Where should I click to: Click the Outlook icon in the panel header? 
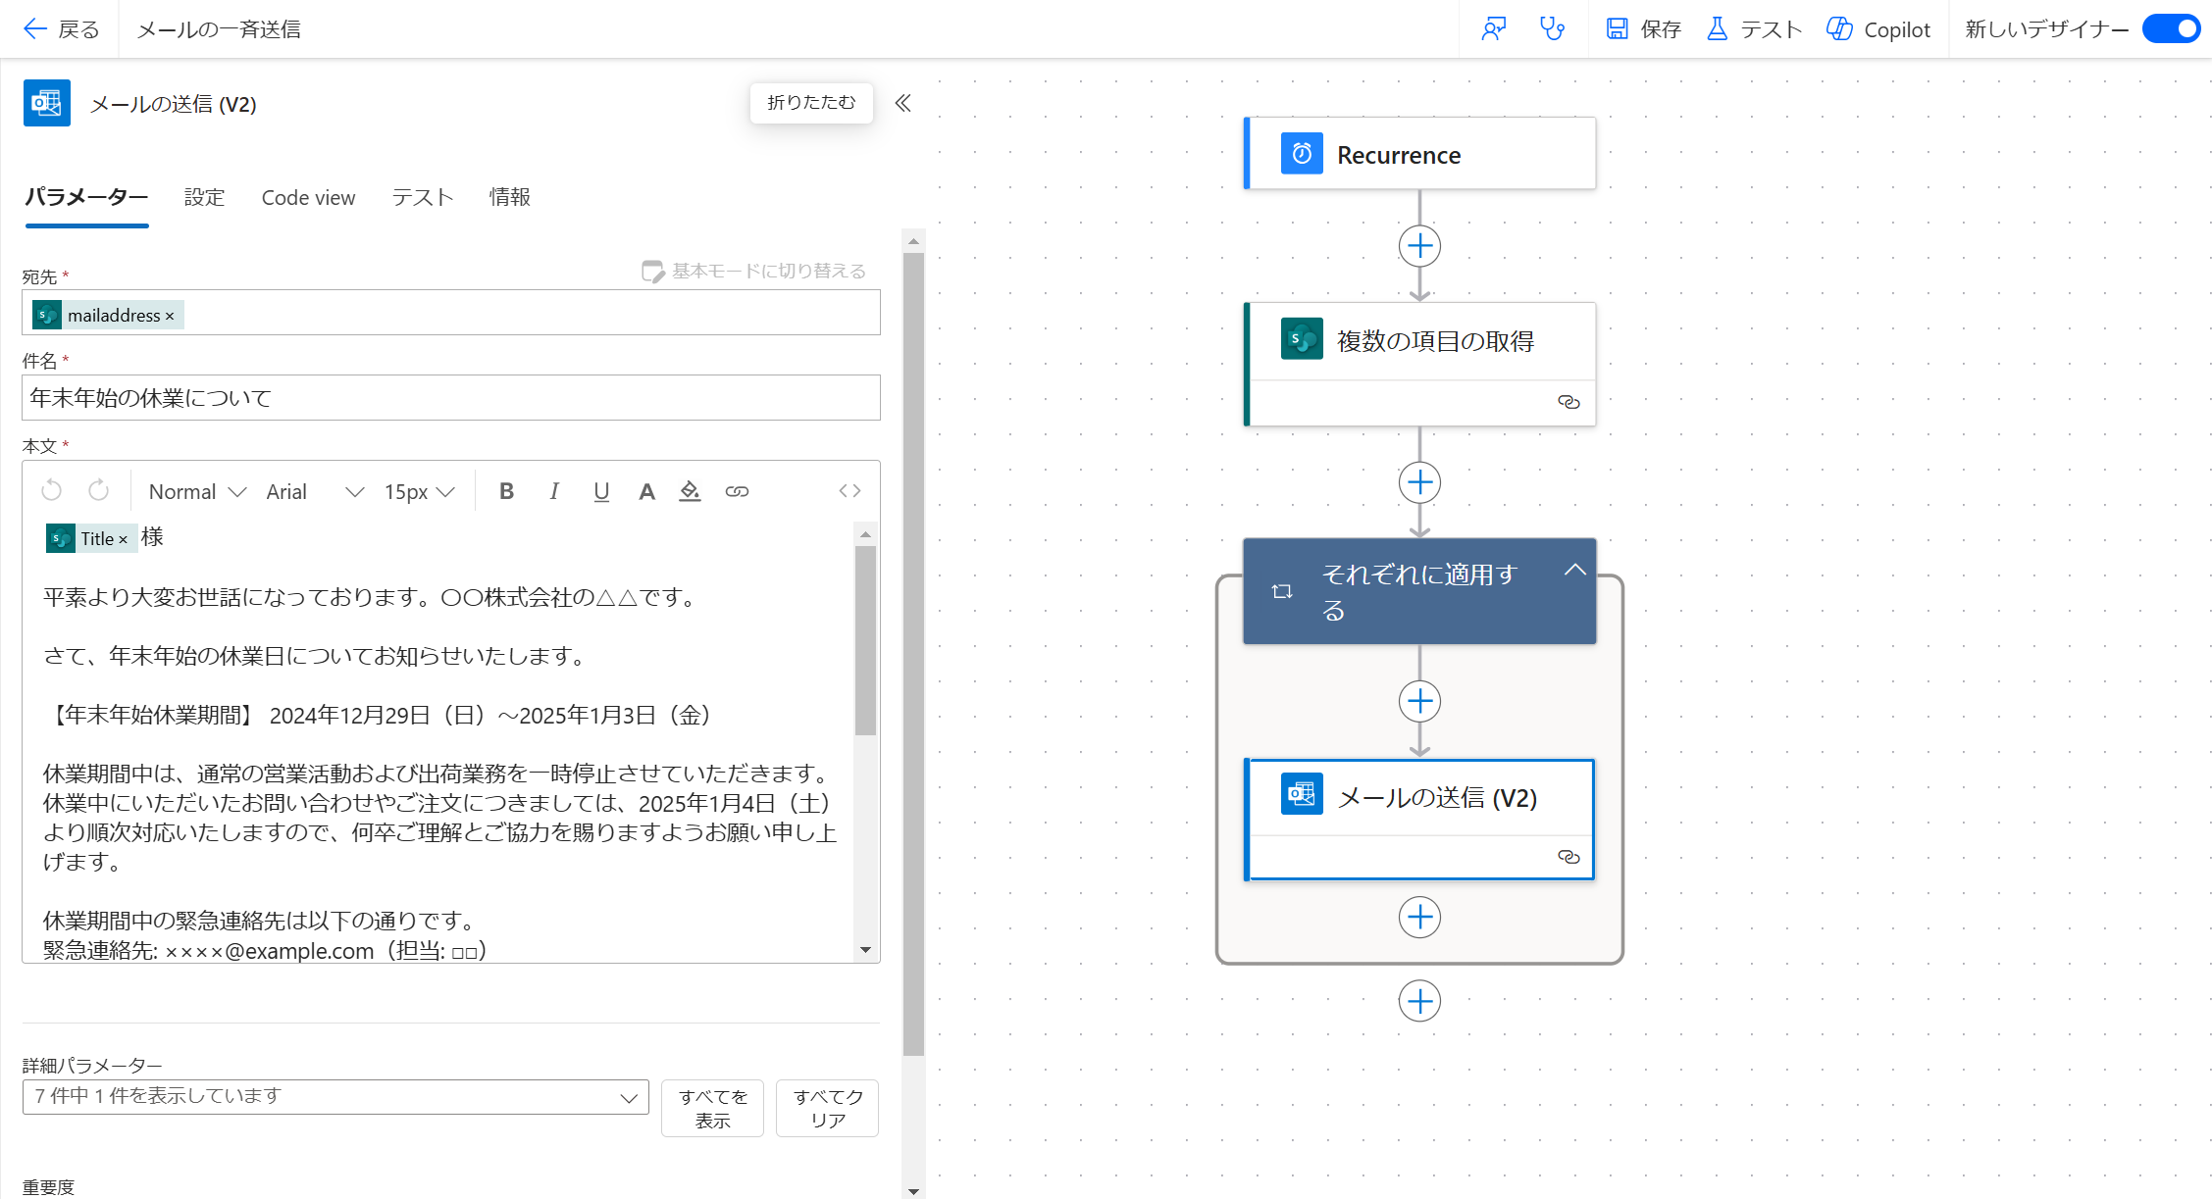47,103
